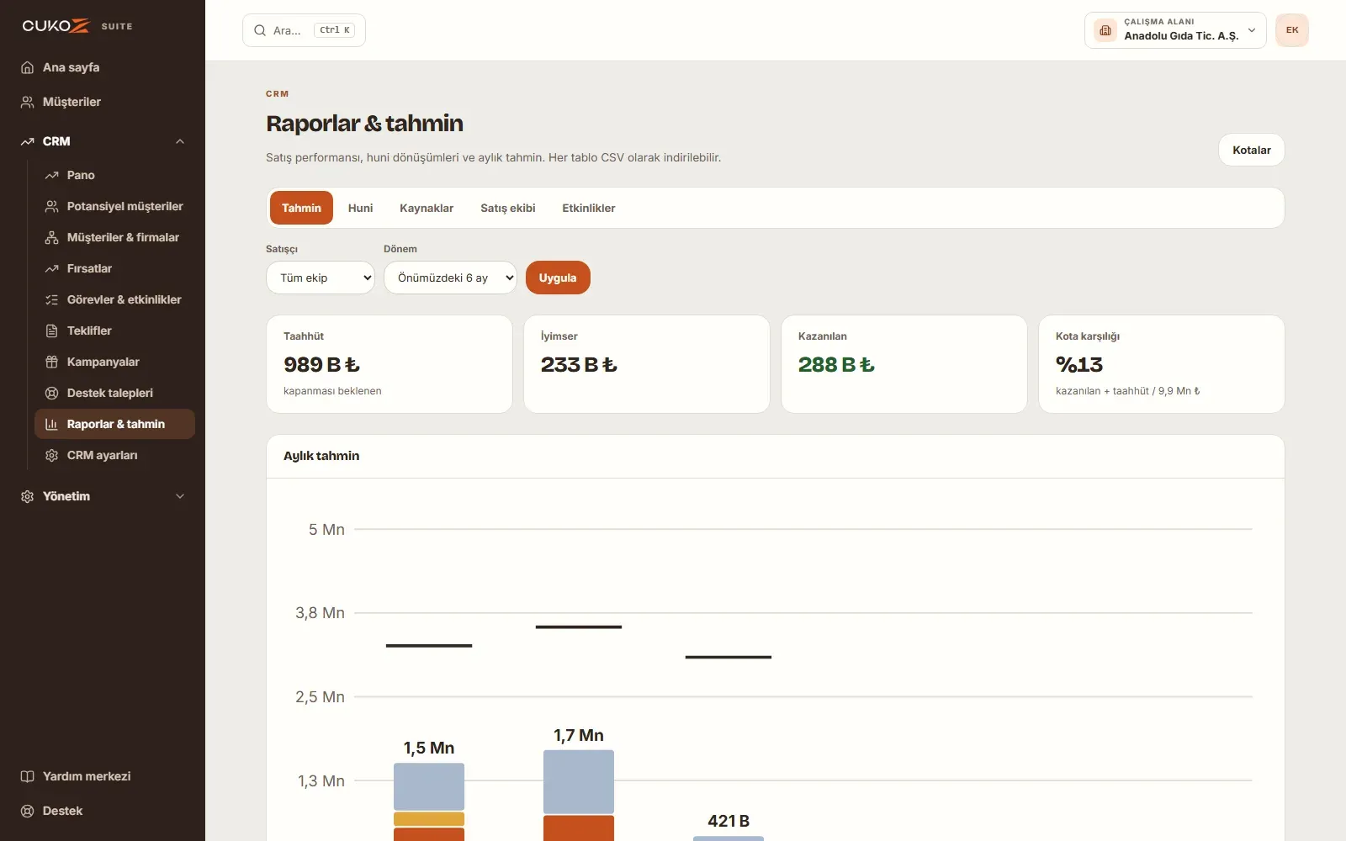This screenshot has width=1346, height=841.
Task: Click the CUKOZ Suite logo
Action: tap(77, 26)
